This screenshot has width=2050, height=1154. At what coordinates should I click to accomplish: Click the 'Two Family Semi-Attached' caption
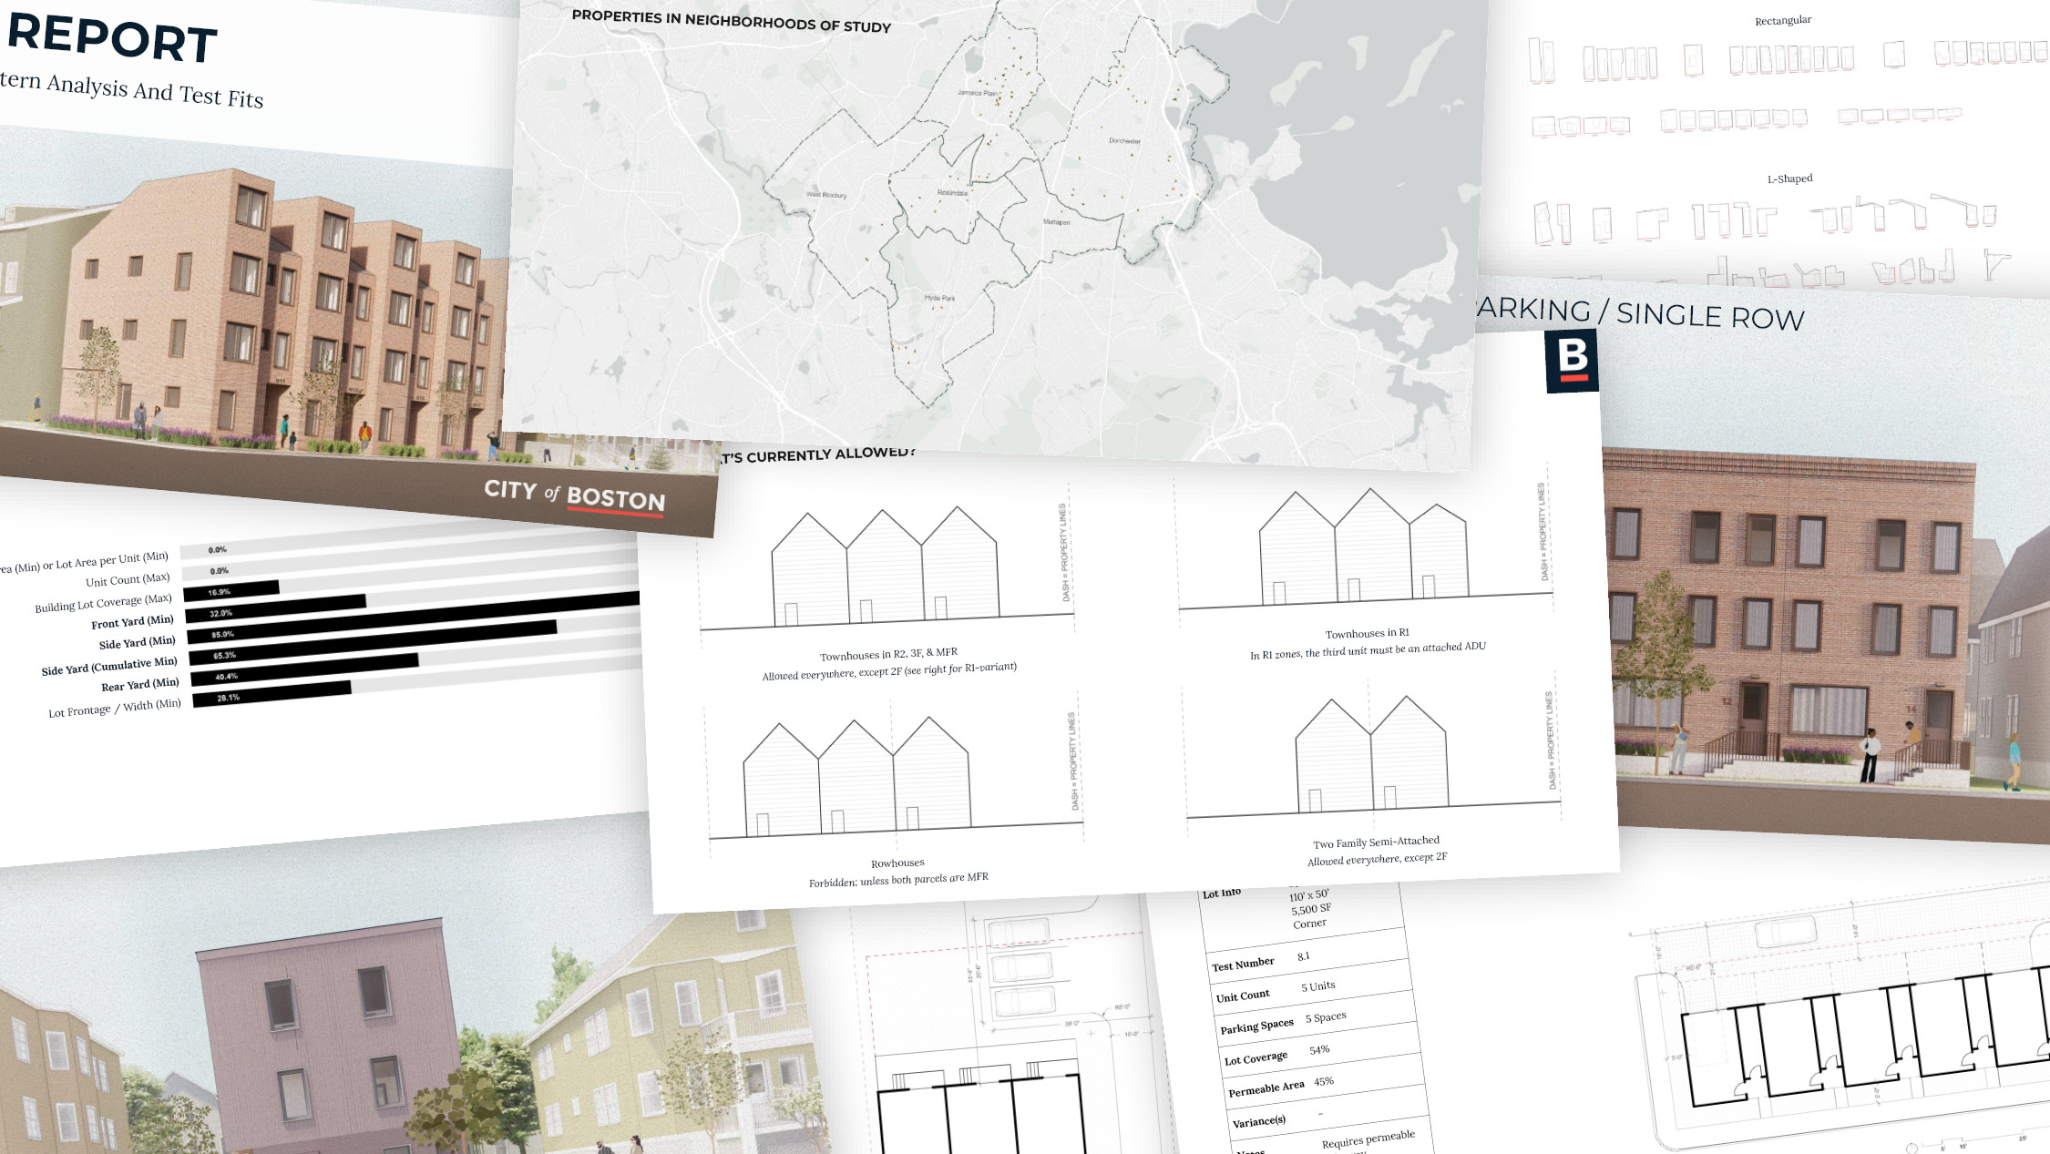pos(1376,842)
